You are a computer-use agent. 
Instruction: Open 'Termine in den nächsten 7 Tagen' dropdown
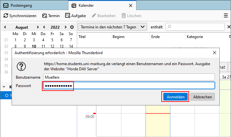(112, 27)
